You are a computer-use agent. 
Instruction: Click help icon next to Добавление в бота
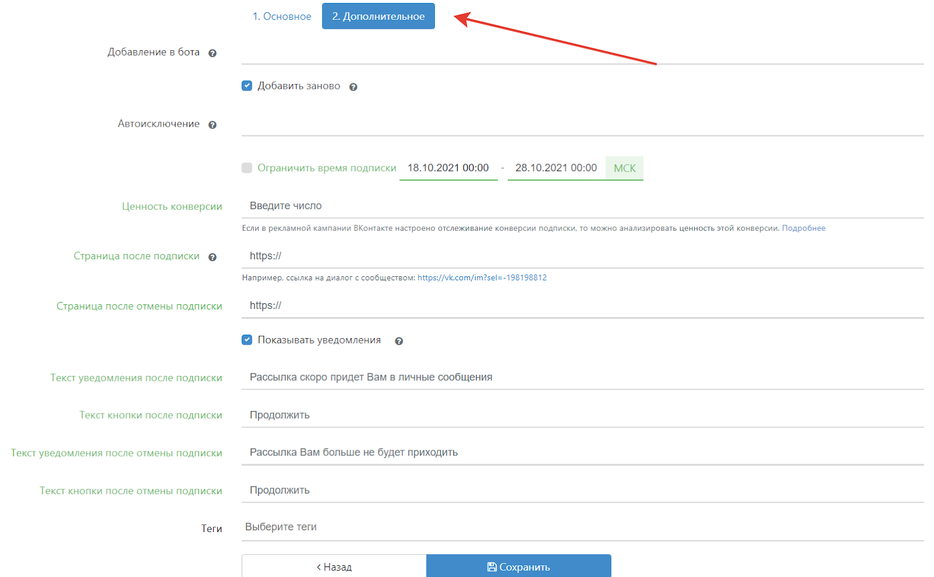[x=212, y=53]
